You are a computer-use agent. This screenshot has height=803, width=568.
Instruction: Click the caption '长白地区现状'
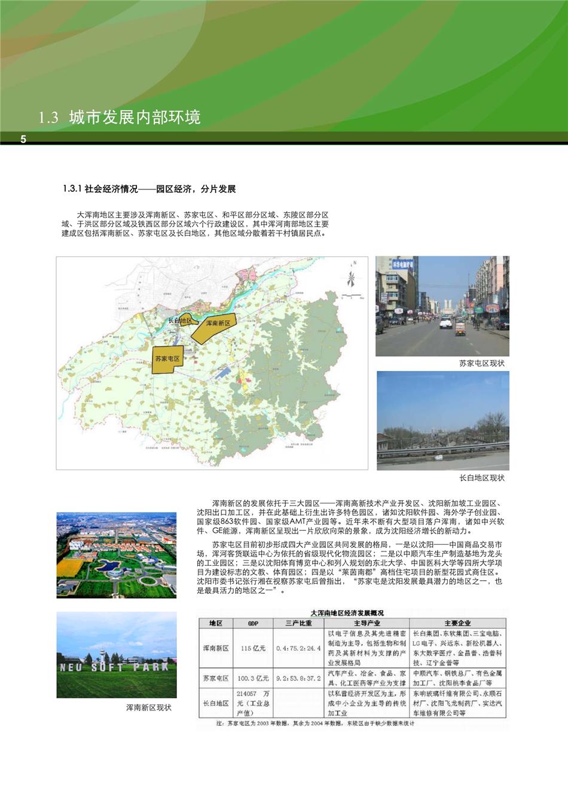point(482,478)
